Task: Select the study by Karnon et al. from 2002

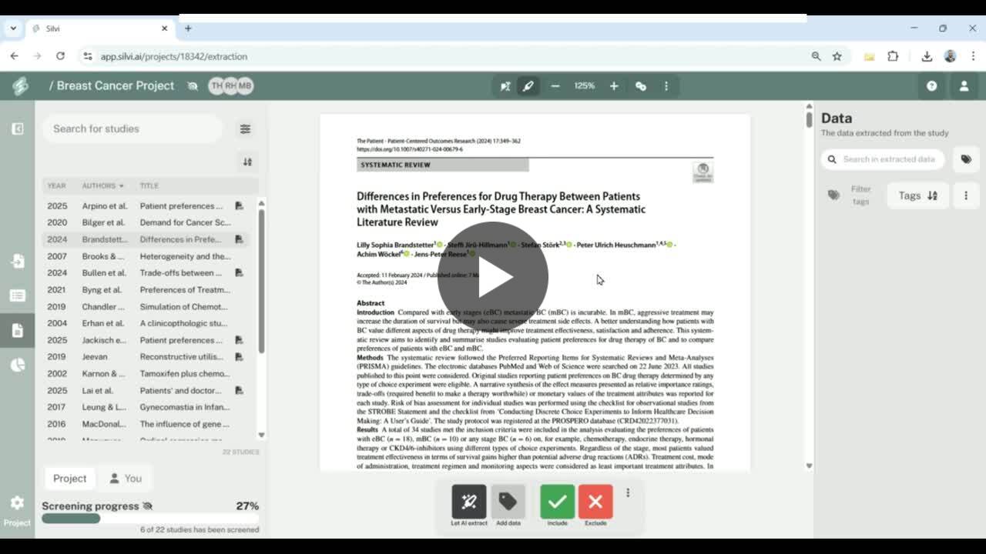Action: click(150, 373)
